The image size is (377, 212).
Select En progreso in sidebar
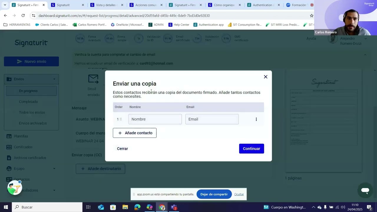(x=31, y=91)
